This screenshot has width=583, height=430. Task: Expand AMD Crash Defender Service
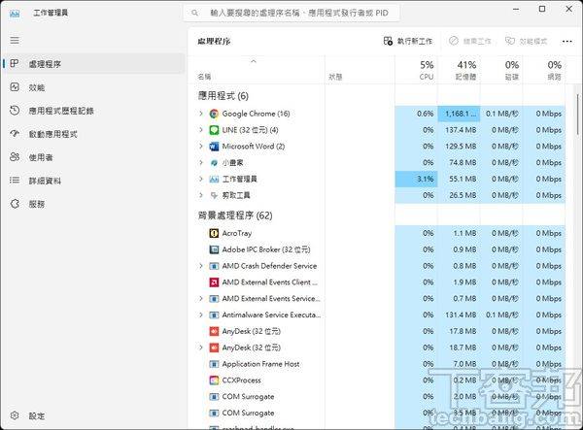click(x=201, y=266)
